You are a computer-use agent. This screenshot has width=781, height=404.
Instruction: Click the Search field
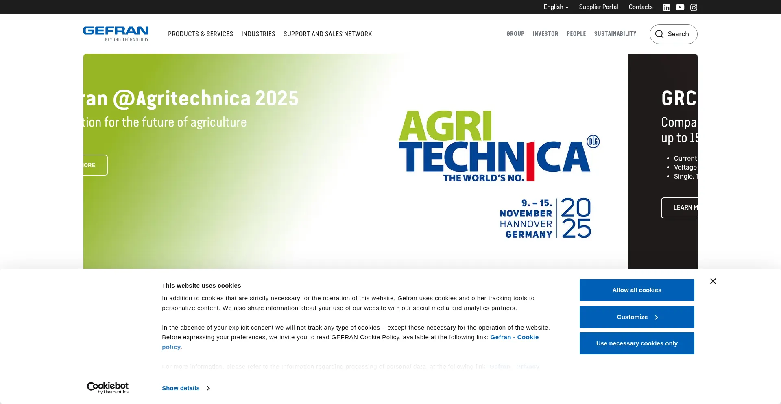click(x=674, y=34)
